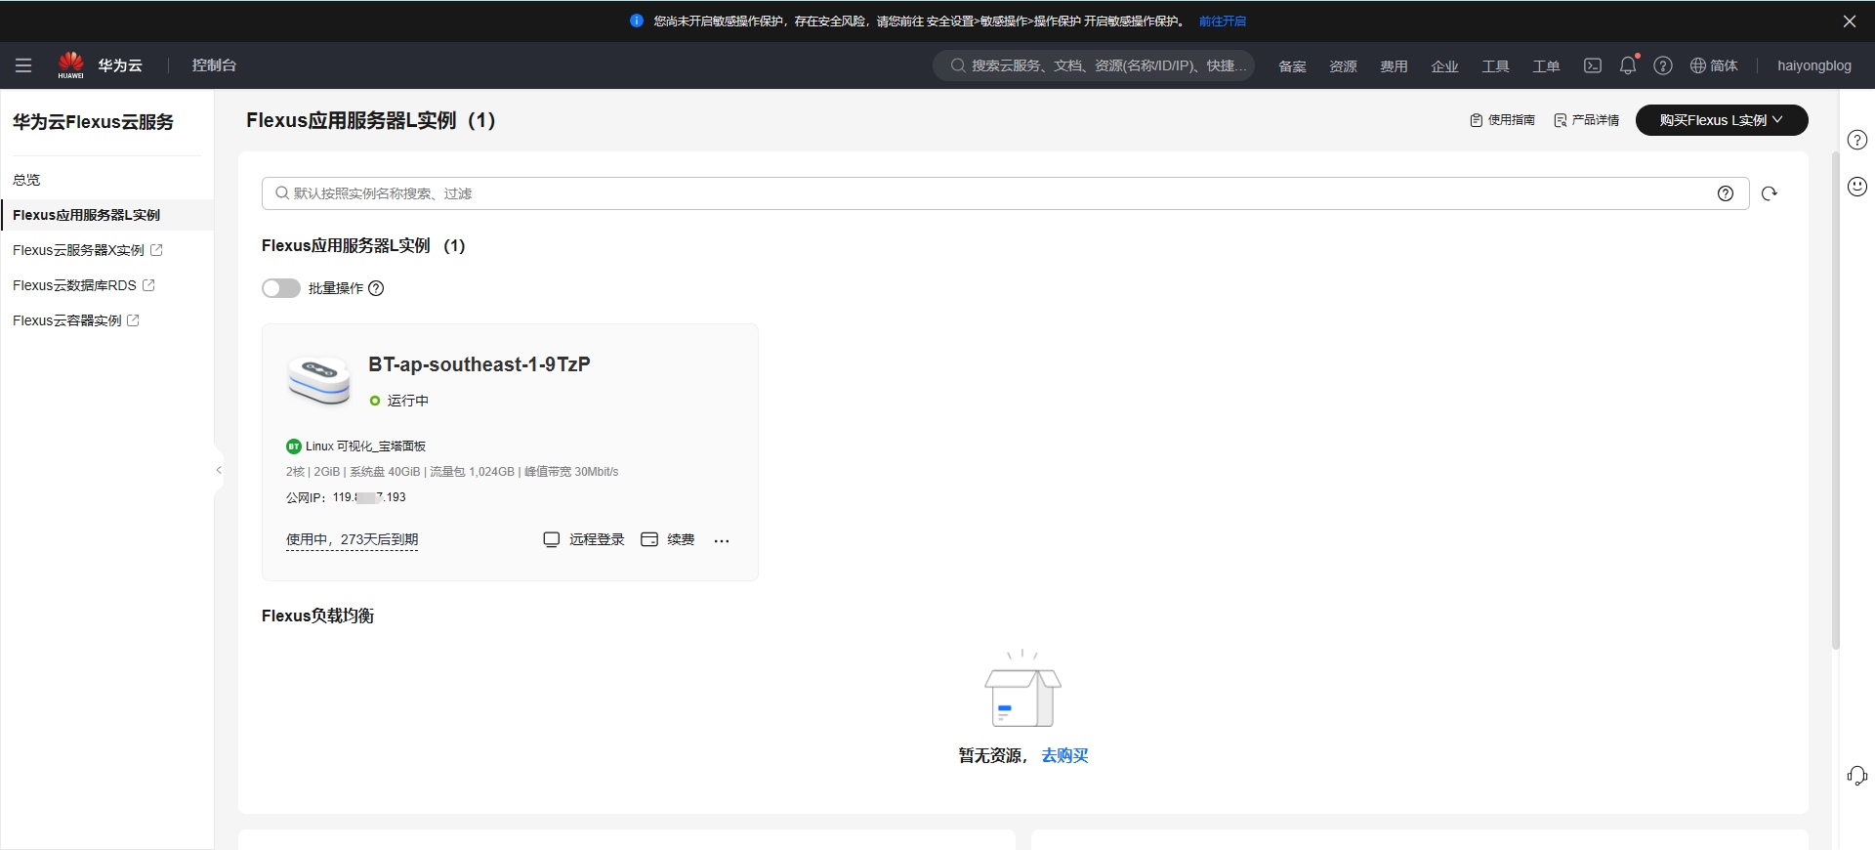Click the 宝塔面板 BT image icon
The width and height of the screenshot is (1875, 850).
click(293, 446)
